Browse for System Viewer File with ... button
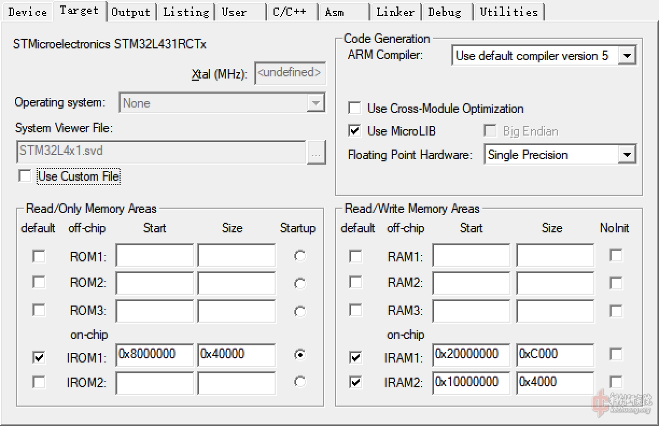The width and height of the screenshot is (659, 426). [317, 152]
